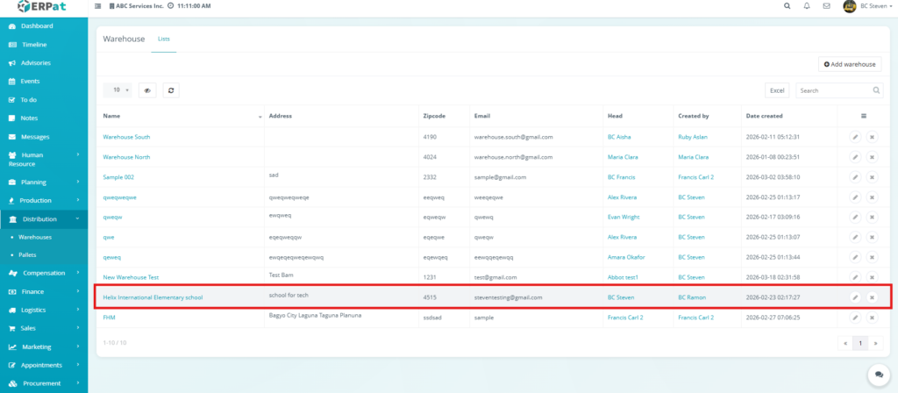
Task: Delete the Warehouse South row
Action: pyautogui.click(x=872, y=137)
